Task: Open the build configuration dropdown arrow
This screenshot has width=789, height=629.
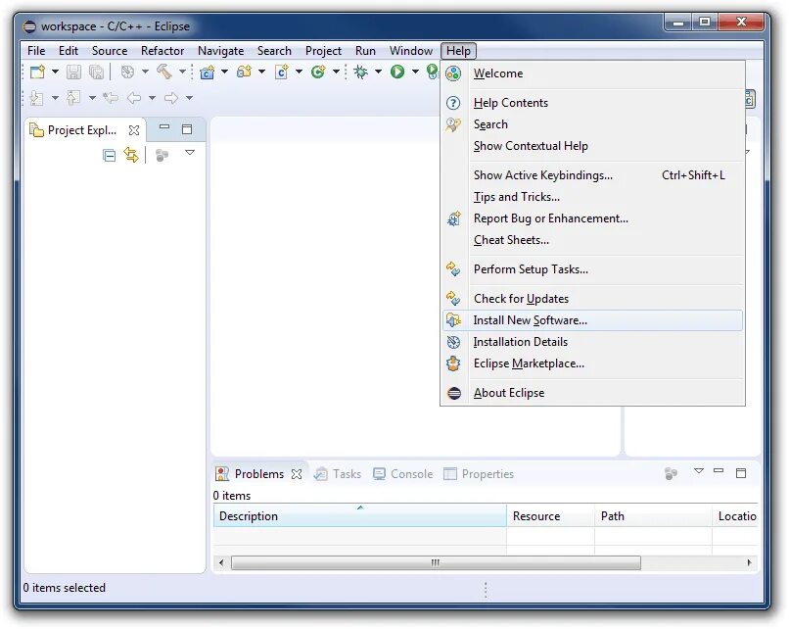Action: coord(146,73)
